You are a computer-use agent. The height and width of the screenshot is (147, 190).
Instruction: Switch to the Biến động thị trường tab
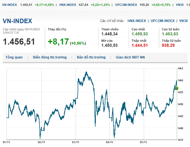(x=50, y=57)
